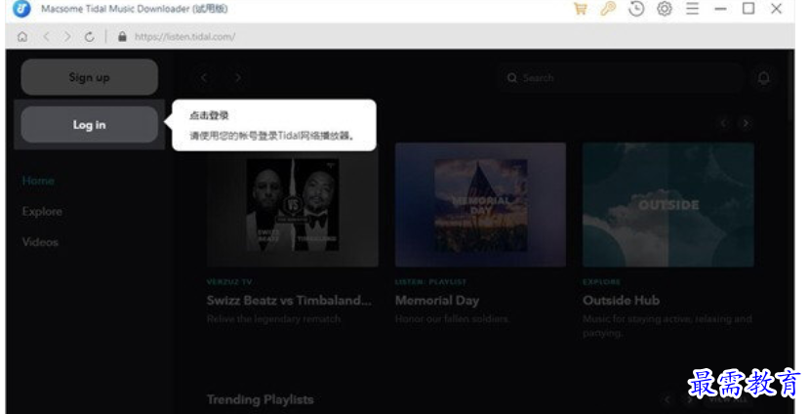Click the padlock security icon
Screen dimensions: 809x414
pyautogui.click(x=122, y=37)
